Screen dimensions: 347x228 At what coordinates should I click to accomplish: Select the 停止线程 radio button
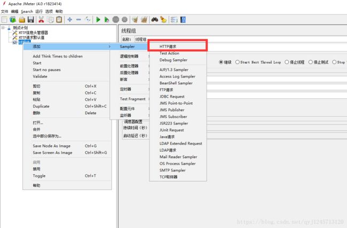click(287, 62)
